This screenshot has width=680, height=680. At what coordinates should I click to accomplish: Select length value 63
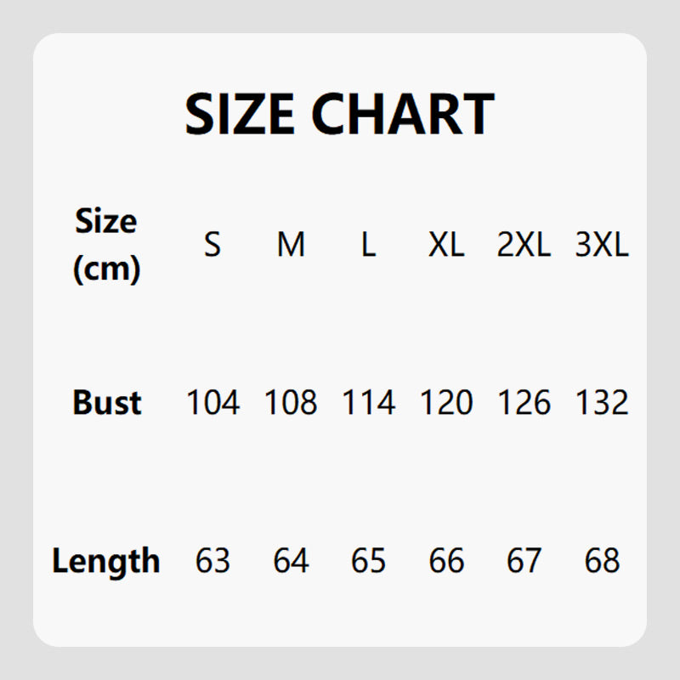(212, 561)
